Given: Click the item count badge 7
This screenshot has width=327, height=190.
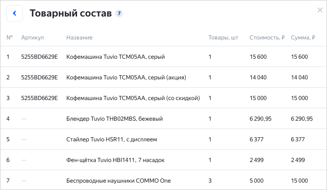Looking at the screenshot, I should tap(119, 13).
